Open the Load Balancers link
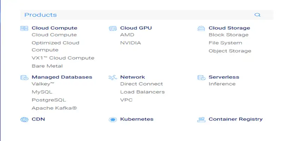Screen dimensions: 282x141 click(x=142, y=92)
